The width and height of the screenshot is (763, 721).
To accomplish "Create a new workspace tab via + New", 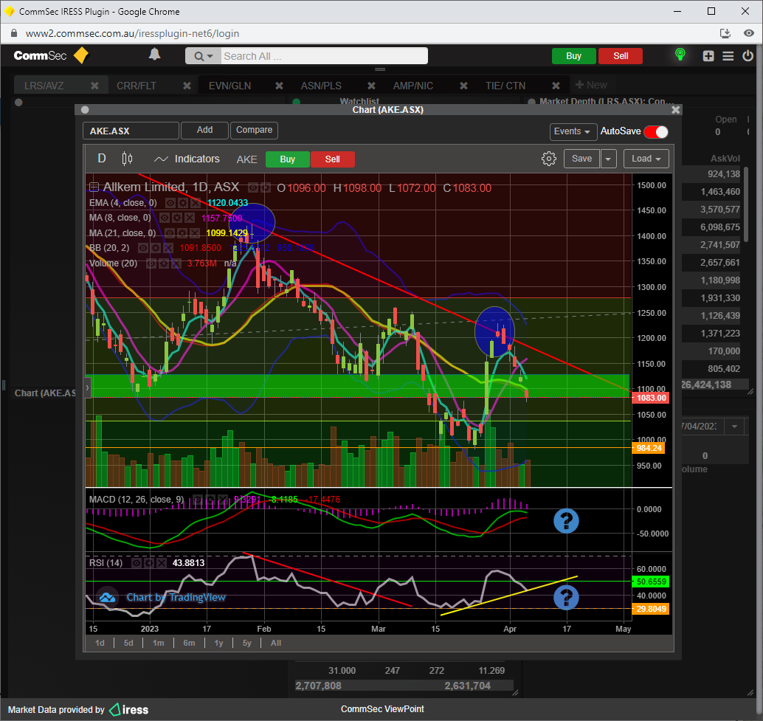I will coord(591,85).
